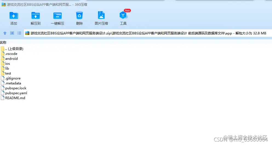Click the archive icon in the path bar
Screen dimensions: 272x145
click(27, 33)
